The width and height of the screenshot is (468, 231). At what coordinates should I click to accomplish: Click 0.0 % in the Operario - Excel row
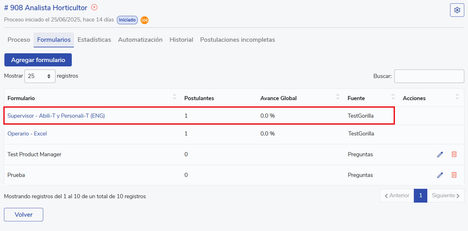[x=268, y=134]
